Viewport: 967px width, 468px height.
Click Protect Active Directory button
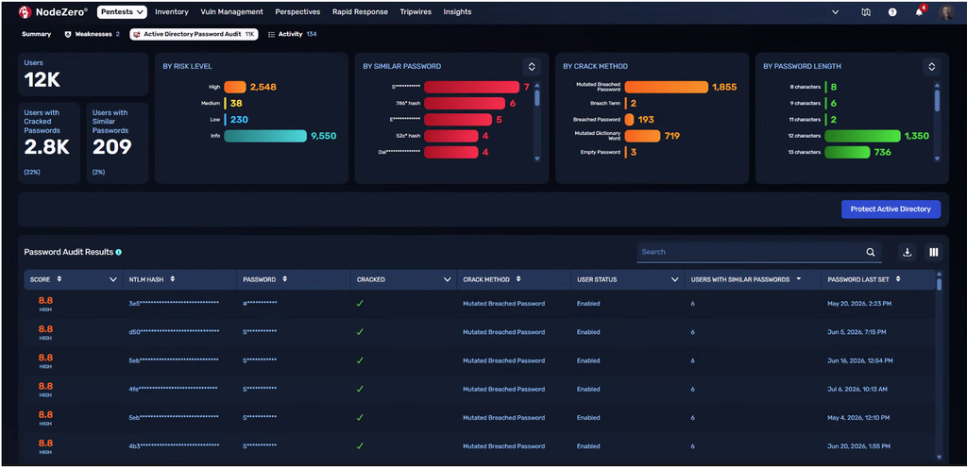click(891, 209)
